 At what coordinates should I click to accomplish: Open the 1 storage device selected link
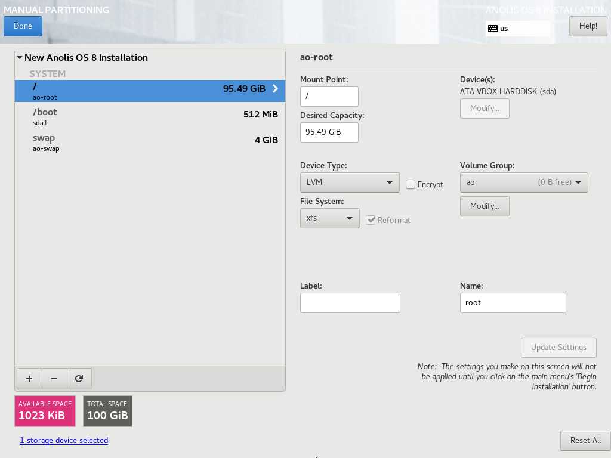64,441
